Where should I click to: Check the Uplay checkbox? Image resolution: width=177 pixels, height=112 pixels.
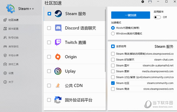(x=49, y=71)
